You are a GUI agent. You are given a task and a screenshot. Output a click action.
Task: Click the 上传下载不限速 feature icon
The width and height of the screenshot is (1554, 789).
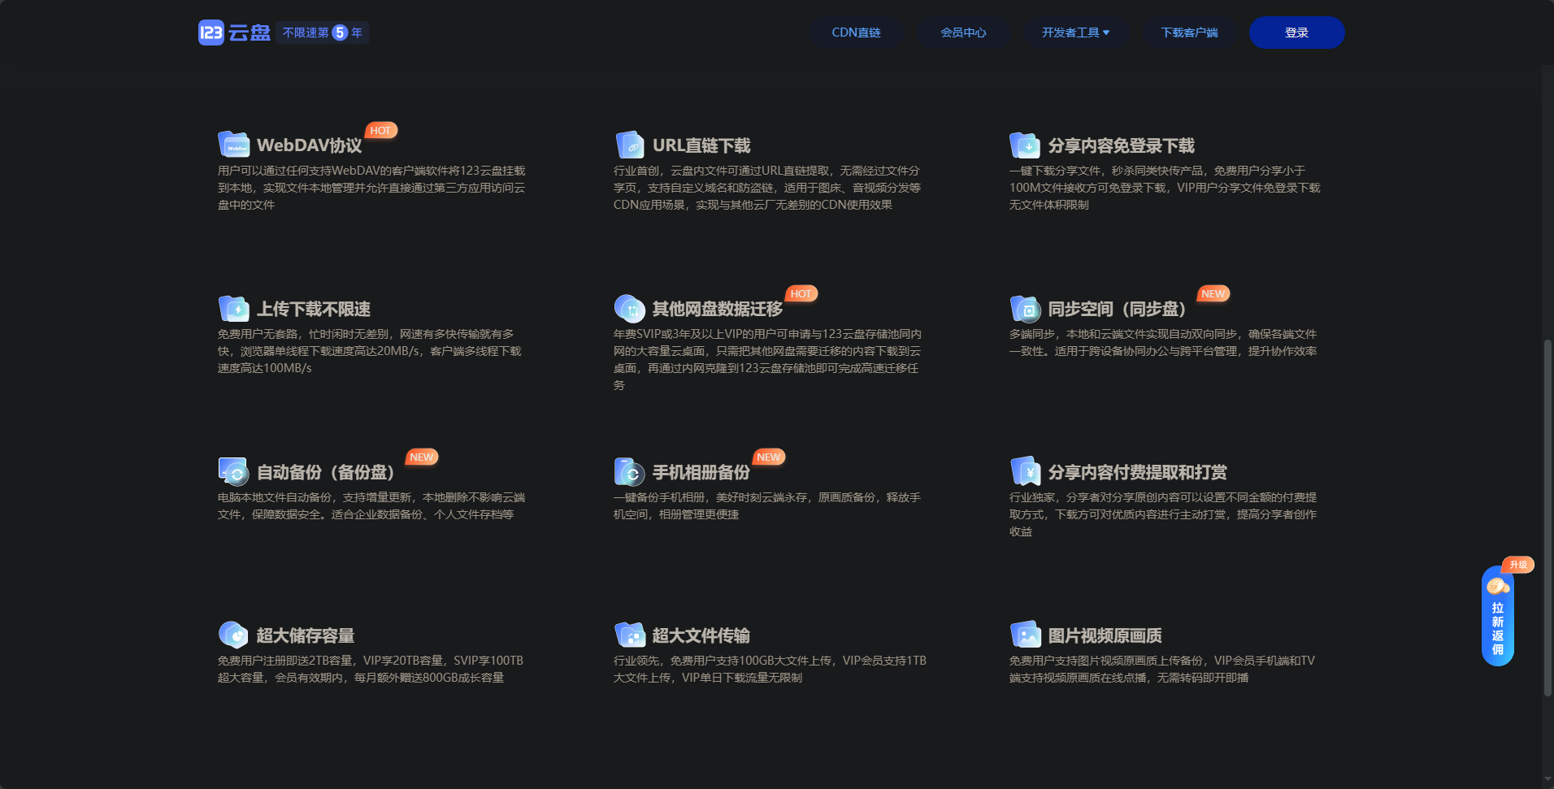click(234, 309)
